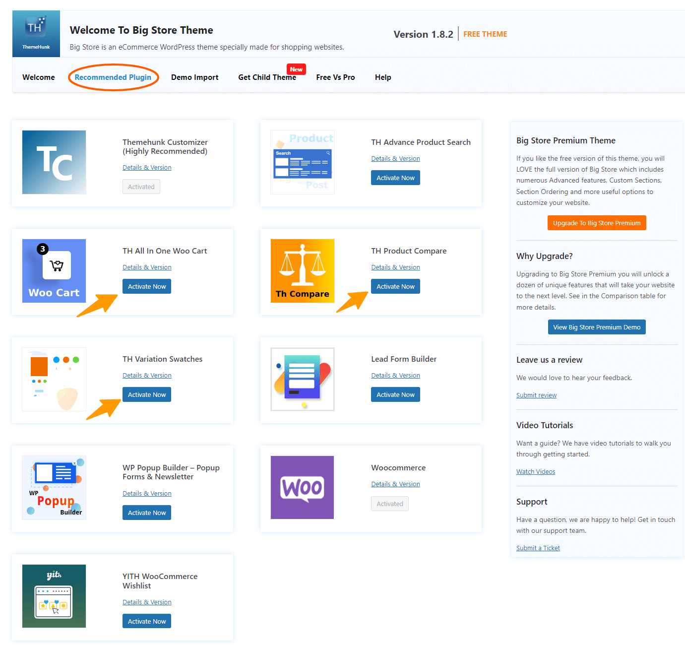Click View Big Store Premium Demo
The height and width of the screenshot is (646, 685).
point(597,327)
